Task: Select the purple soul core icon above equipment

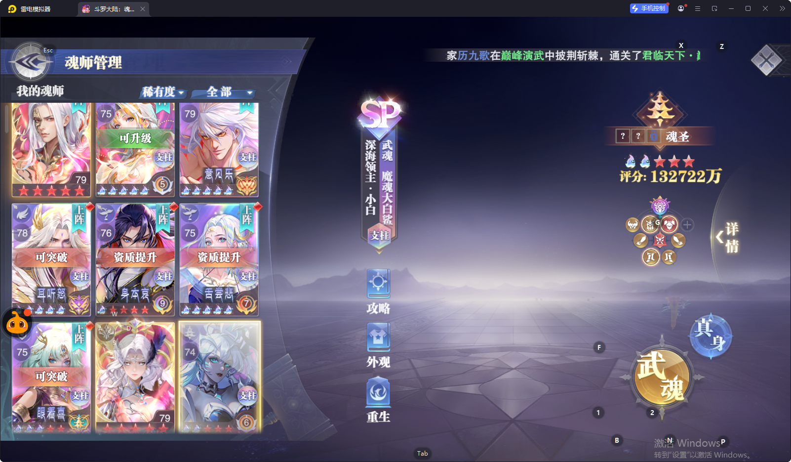Action: 660,206
